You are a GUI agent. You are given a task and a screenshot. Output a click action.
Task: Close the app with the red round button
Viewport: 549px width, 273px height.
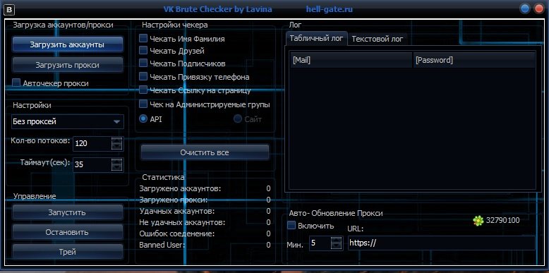point(538,8)
